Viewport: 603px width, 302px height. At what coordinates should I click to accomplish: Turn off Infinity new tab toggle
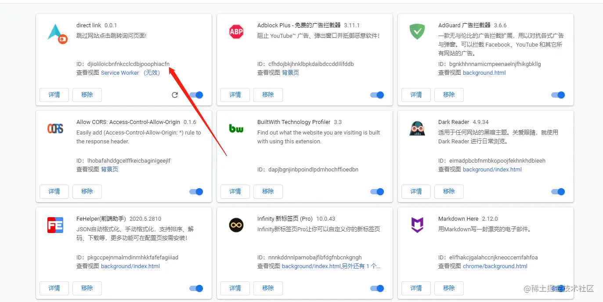377,288
